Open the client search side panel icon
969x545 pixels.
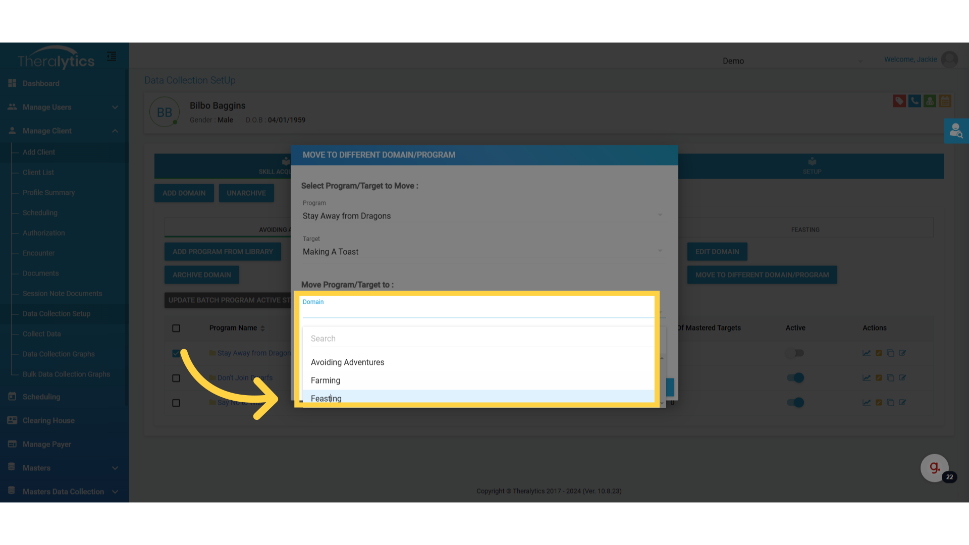point(956,131)
